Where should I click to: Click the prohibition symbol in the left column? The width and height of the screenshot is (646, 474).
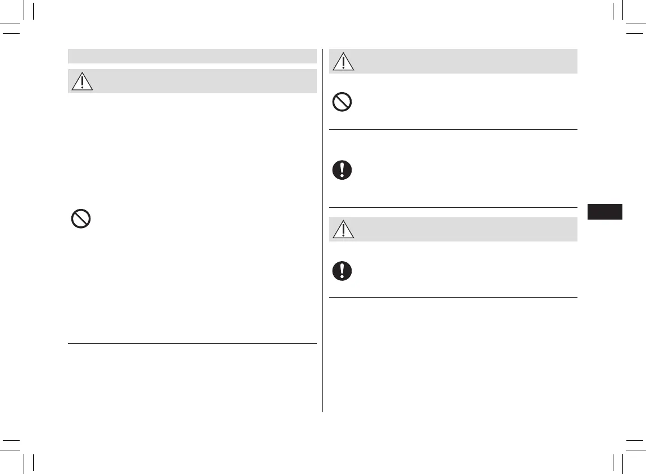click(81, 218)
